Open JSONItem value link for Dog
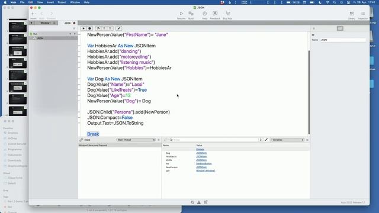The height and width of the screenshot is (213, 379). click(201, 153)
